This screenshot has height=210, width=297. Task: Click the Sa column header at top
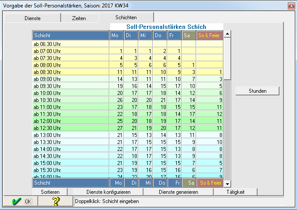(x=189, y=35)
